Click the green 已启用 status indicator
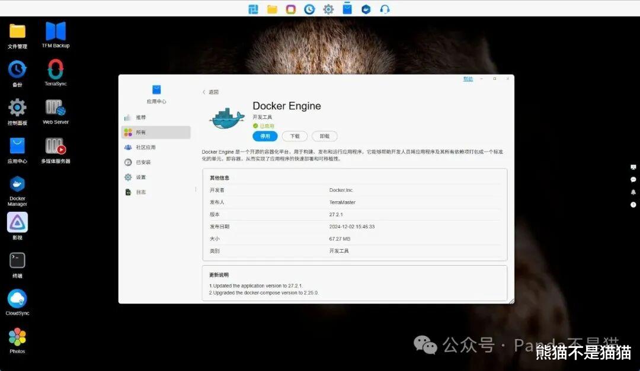 point(263,126)
